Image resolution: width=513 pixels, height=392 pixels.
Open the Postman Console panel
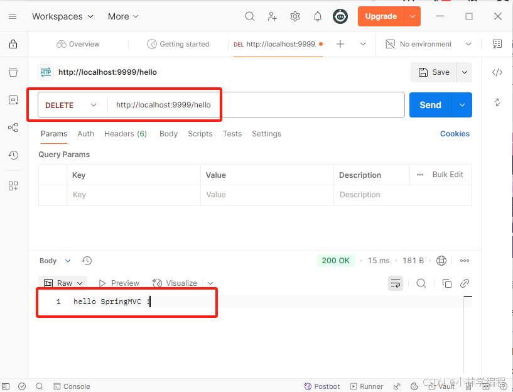click(72, 386)
